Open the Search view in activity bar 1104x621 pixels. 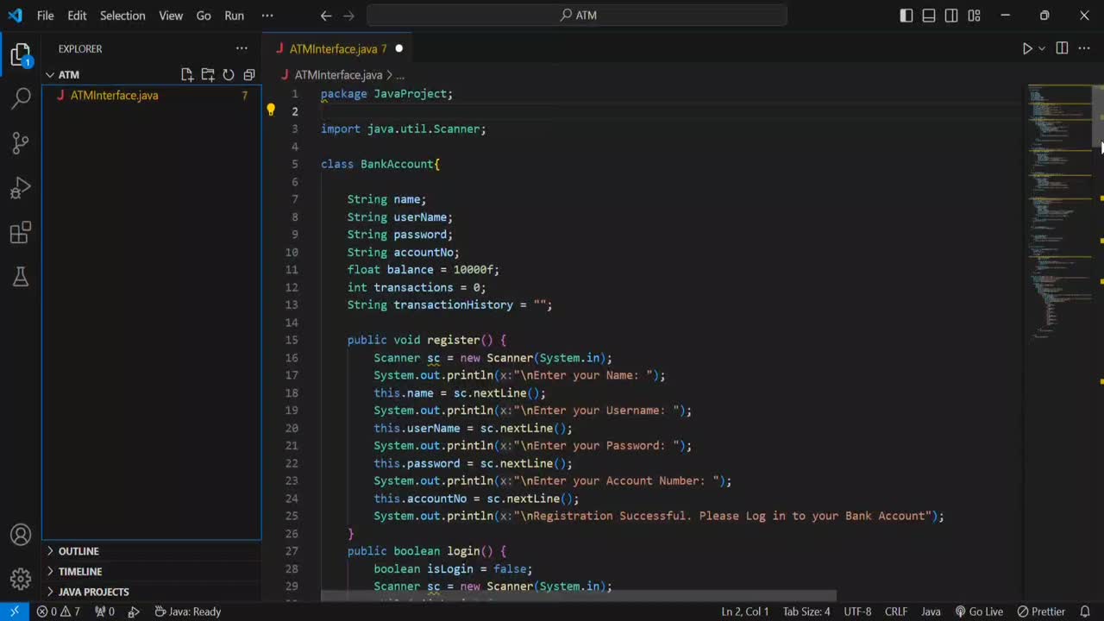point(21,98)
